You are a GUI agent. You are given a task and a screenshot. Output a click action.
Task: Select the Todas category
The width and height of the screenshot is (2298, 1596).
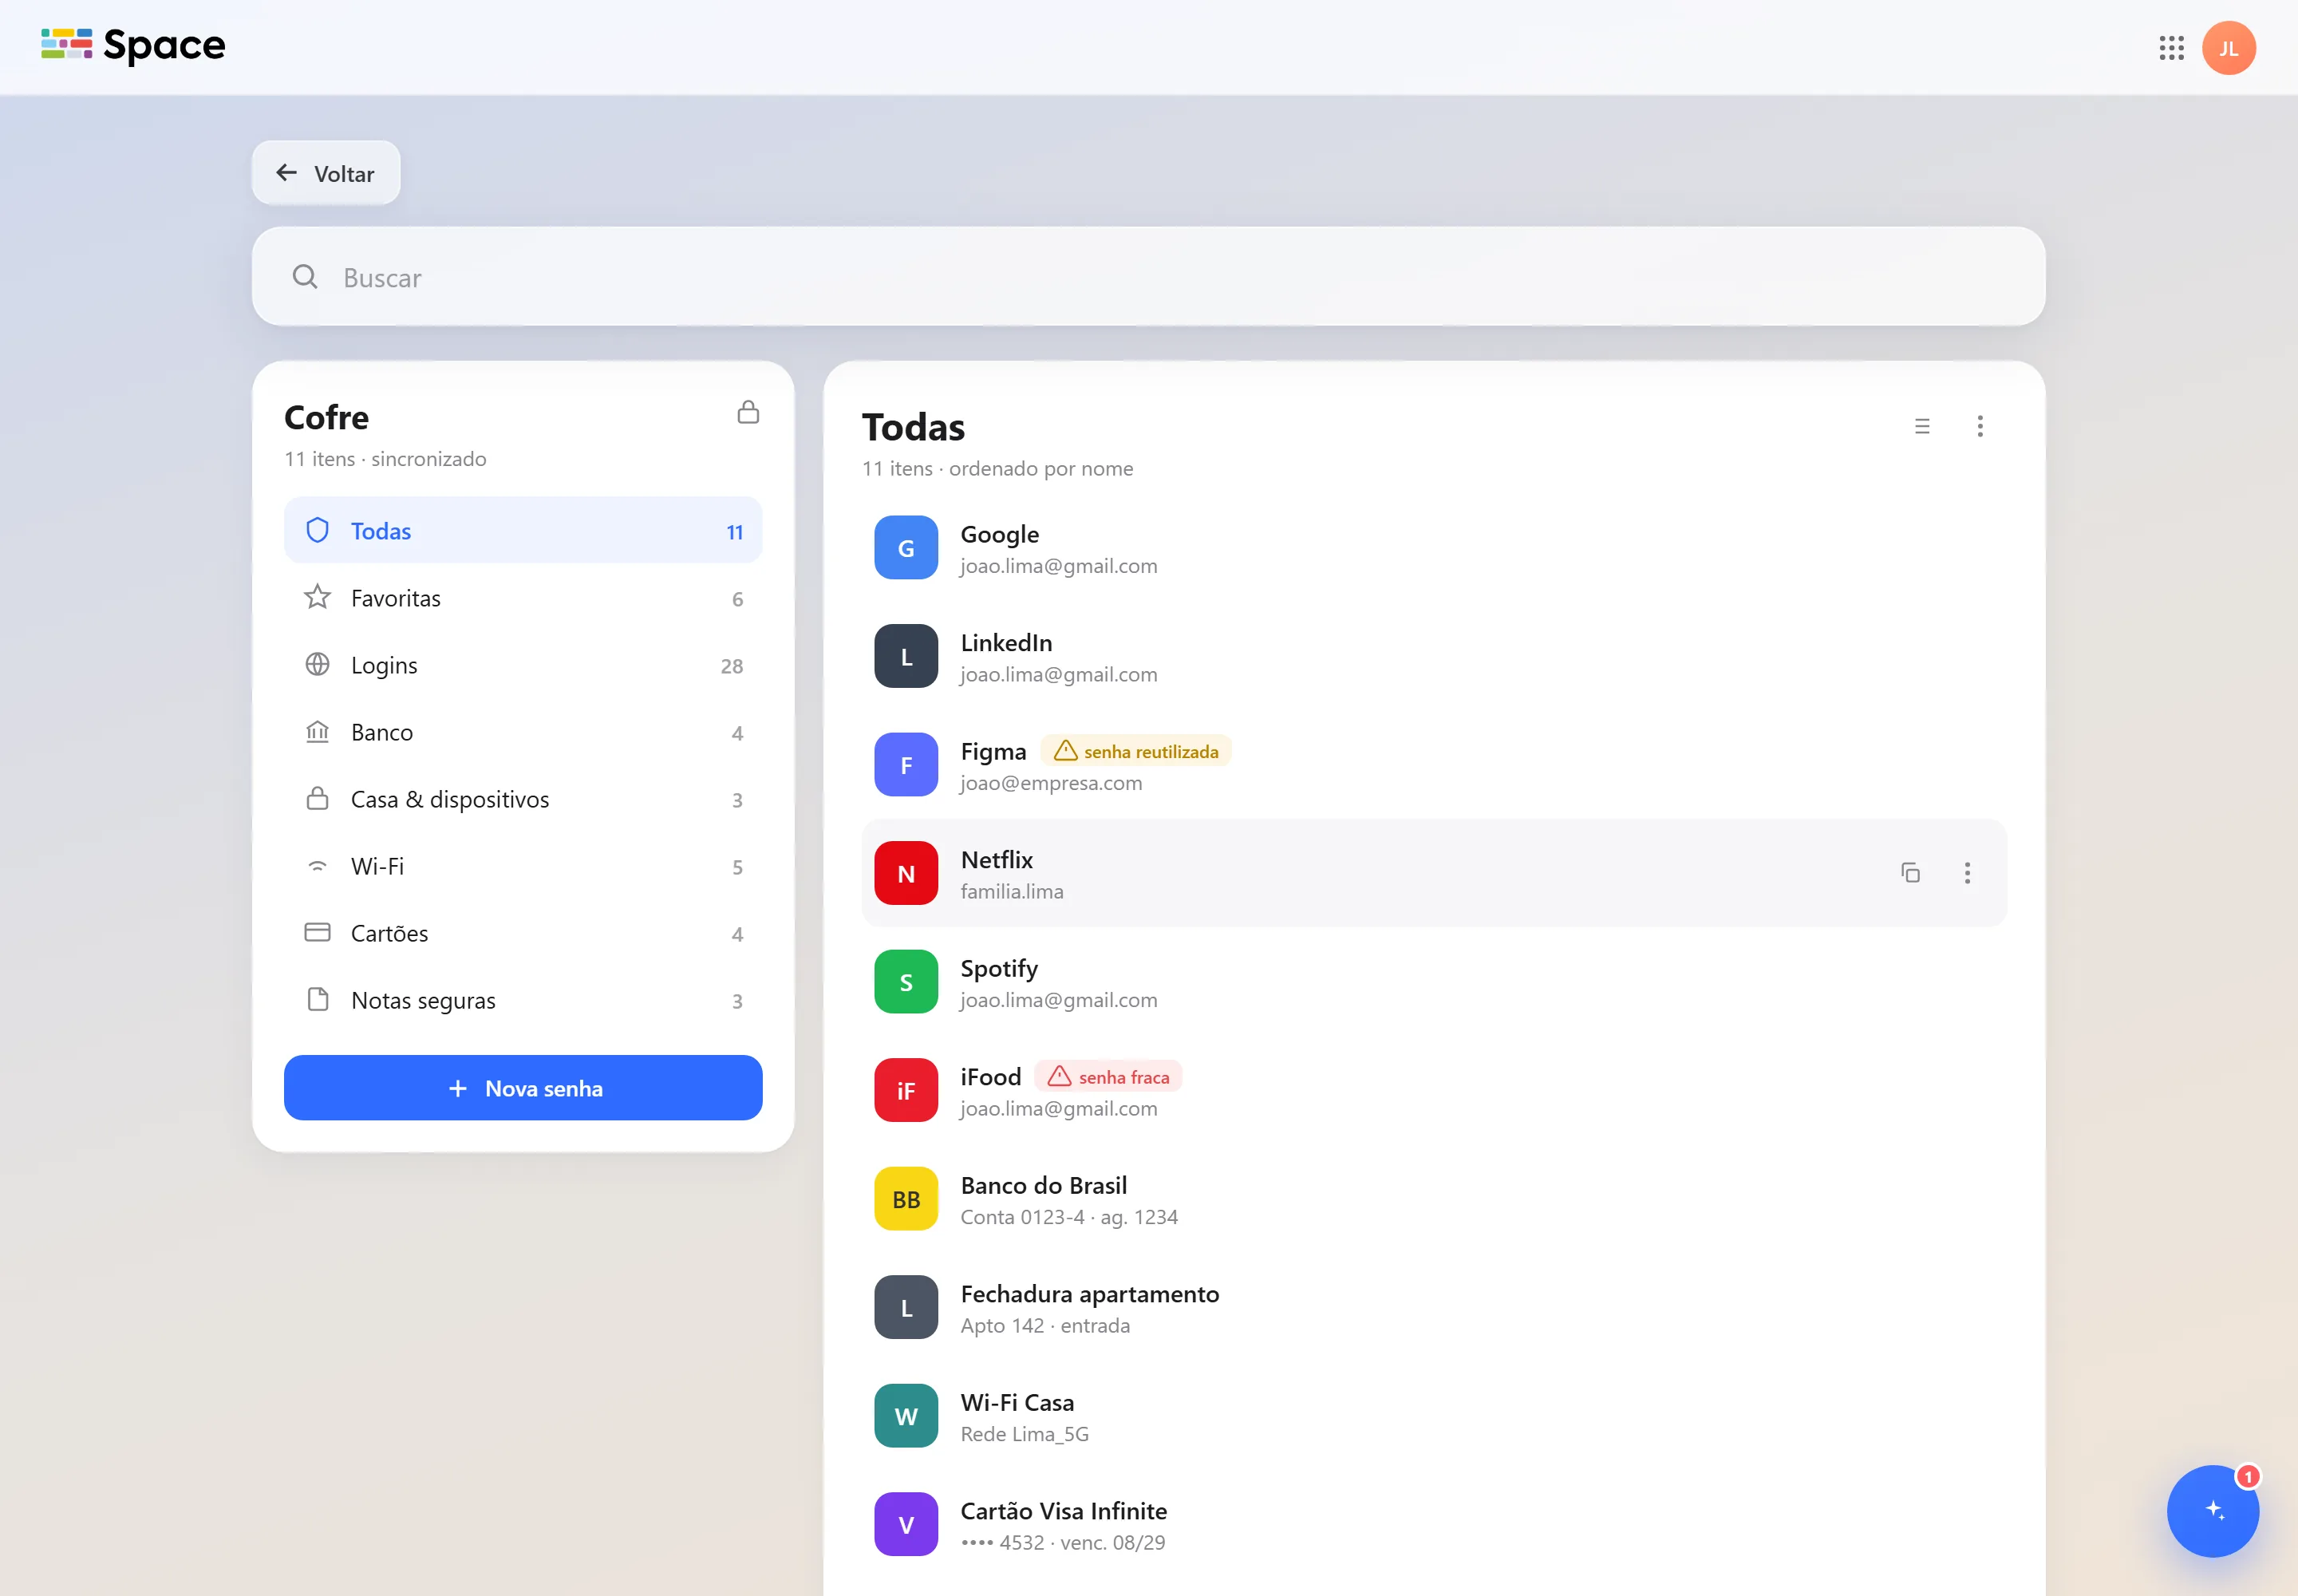[x=523, y=531]
